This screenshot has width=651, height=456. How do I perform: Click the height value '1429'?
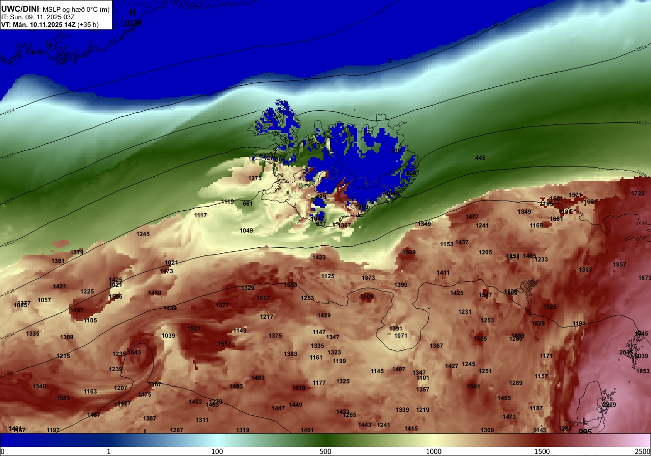(324, 315)
